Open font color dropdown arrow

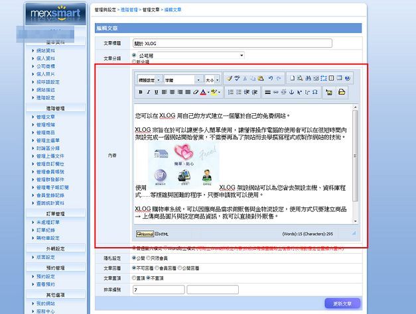tap(208, 92)
